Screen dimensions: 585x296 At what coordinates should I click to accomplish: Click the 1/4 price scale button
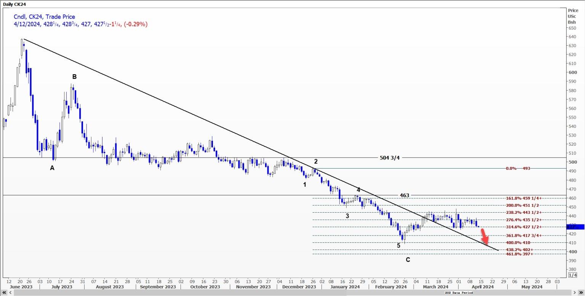572,275
